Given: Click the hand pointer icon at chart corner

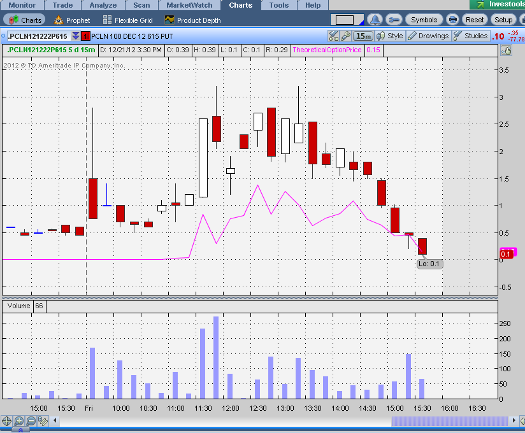Looking at the screenshot, I should click(x=507, y=50).
